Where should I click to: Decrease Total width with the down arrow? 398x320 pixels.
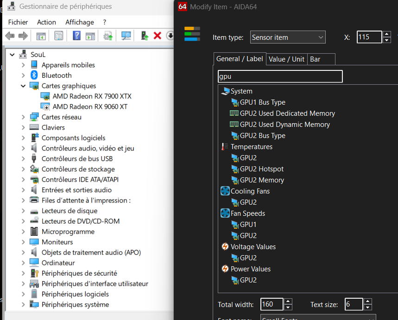[288, 307]
